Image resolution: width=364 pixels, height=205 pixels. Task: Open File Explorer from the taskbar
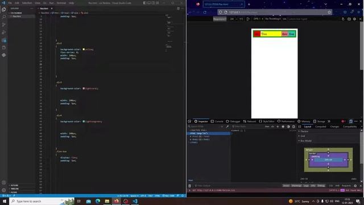[107, 201]
